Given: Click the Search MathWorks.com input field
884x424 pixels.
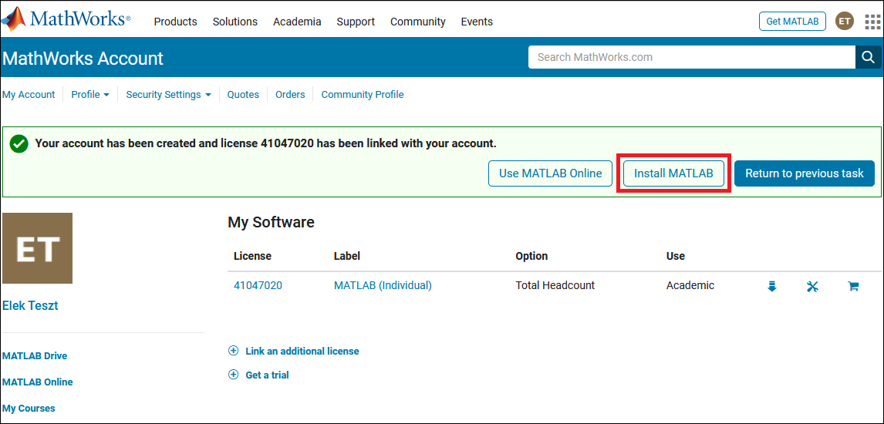Looking at the screenshot, I should coord(691,57).
